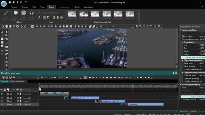Jump to the end of timeline

[x=111, y=77]
